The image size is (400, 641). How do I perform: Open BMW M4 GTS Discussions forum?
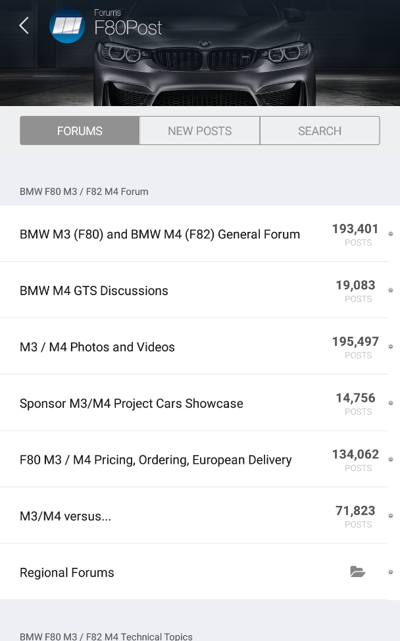click(x=94, y=291)
